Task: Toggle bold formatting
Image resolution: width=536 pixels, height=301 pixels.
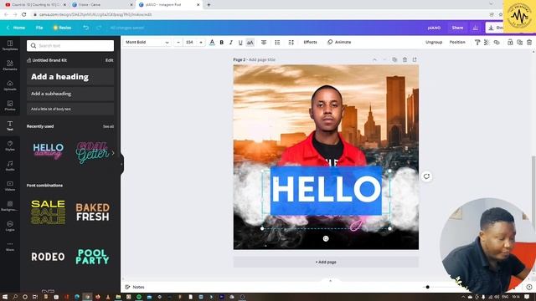Action: point(221,43)
